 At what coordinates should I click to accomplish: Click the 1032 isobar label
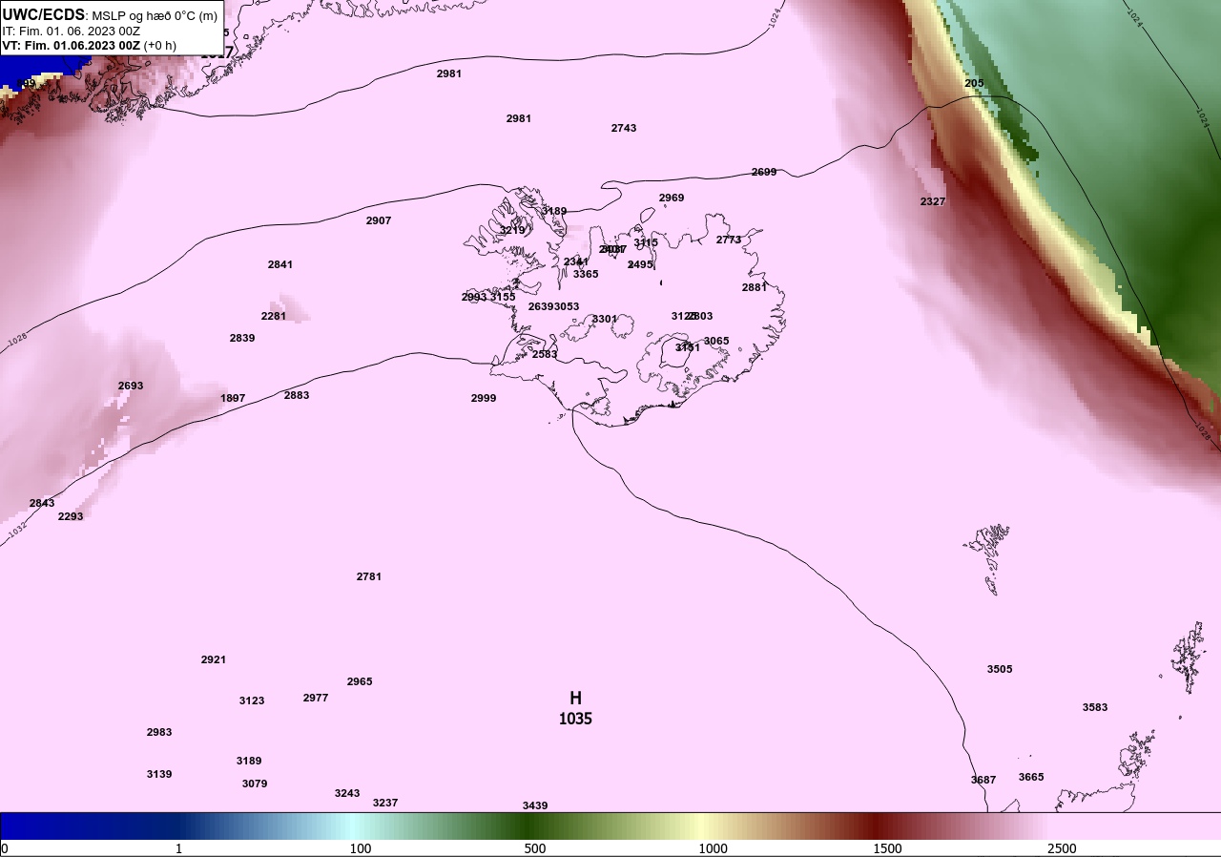point(18,532)
